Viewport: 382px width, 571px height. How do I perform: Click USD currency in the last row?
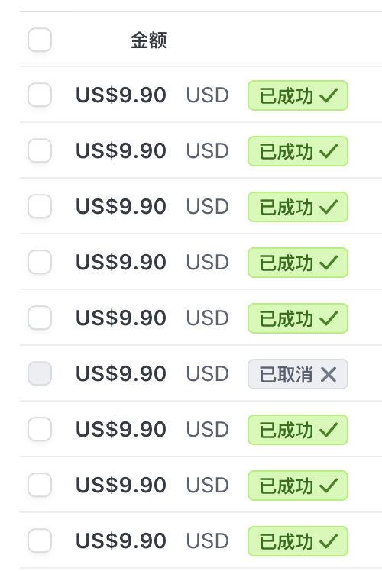click(x=207, y=540)
